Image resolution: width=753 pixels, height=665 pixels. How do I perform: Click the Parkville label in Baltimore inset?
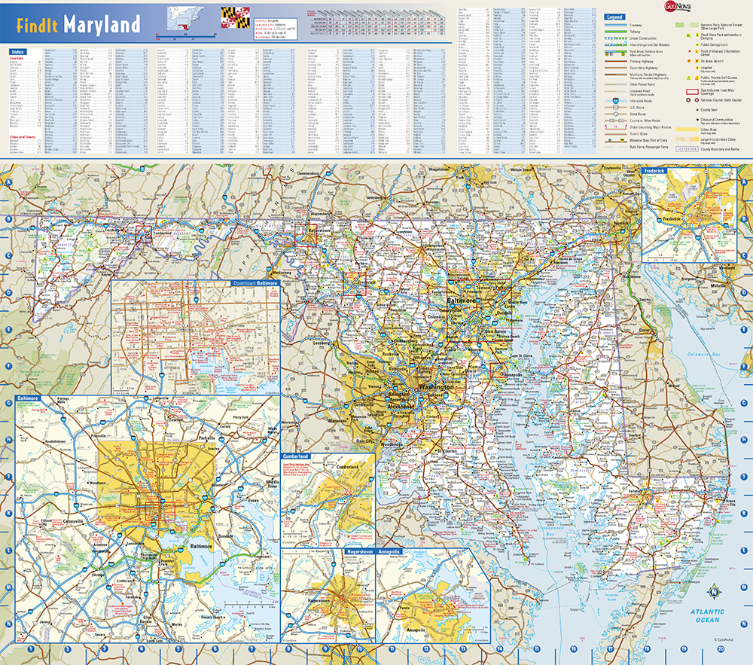pyautogui.click(x=206, y=438)
